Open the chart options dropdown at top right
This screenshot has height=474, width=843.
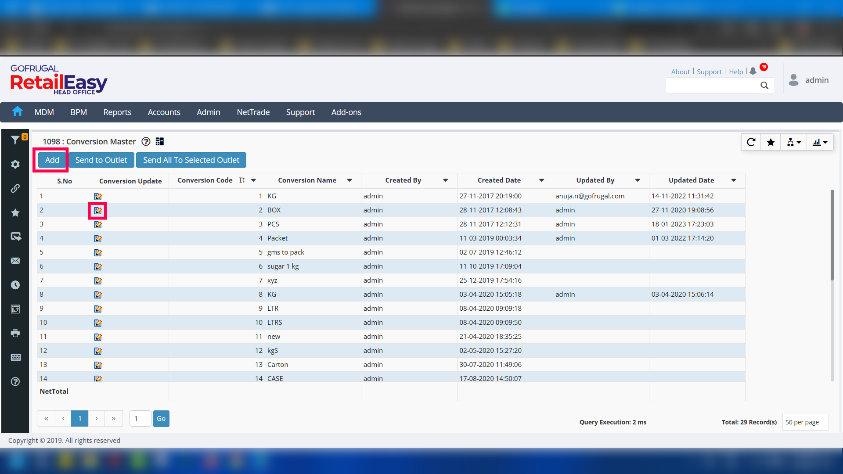(x=820, y=142)
